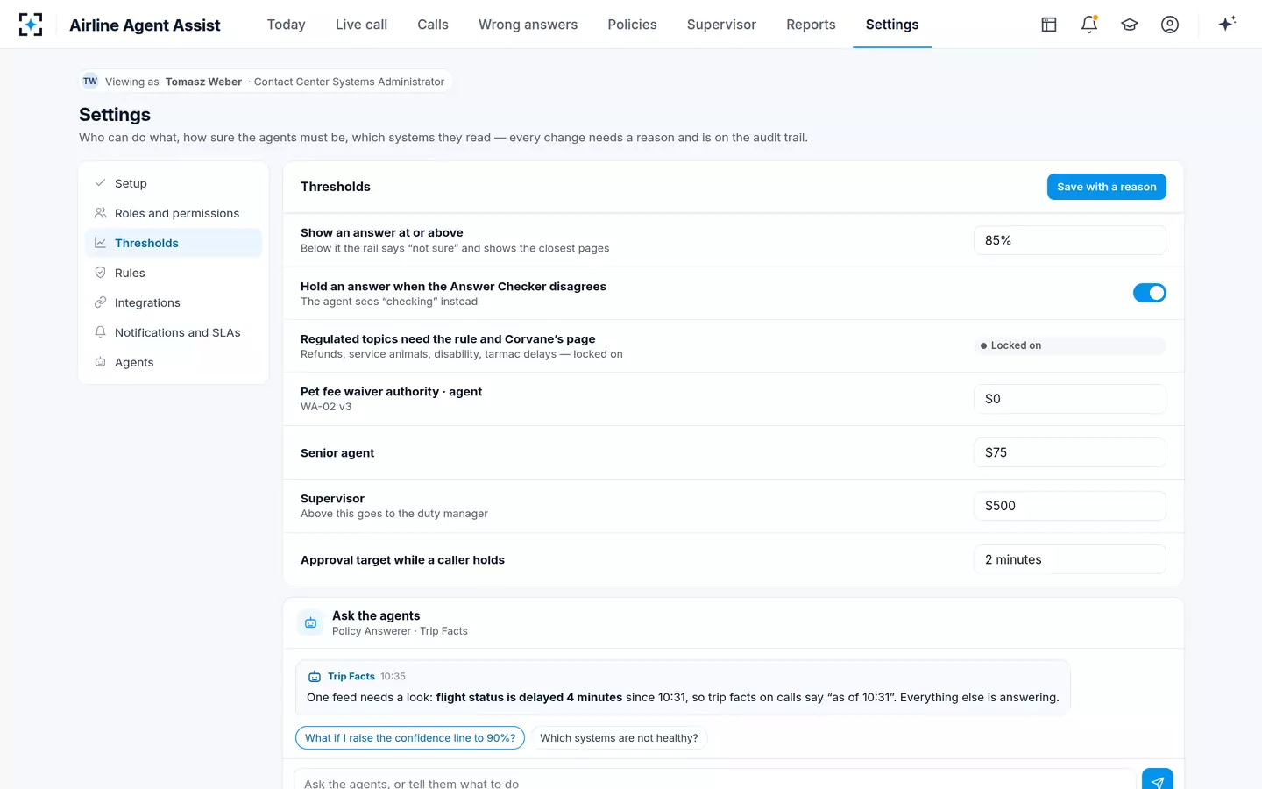Click Which systems are not healthy suggestion
1262x789 pixels.
(x=619, y=738)
